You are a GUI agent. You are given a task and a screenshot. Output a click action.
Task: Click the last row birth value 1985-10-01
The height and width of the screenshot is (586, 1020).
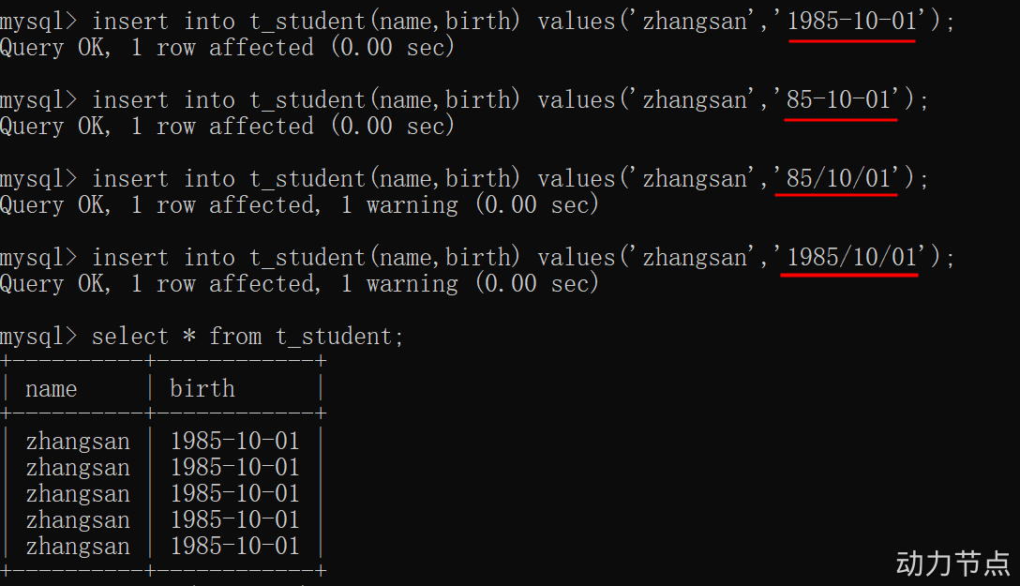tap(234, 546)
